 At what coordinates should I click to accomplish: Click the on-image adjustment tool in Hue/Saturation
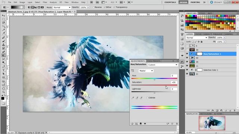[x=133, y=71]
